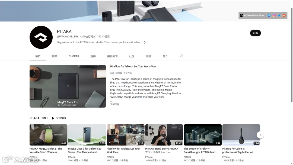Image resolution: width=293 pixels, height=165 pixels.
Task: Open the Instagram icon link in banner
Action: coord(274,15)
